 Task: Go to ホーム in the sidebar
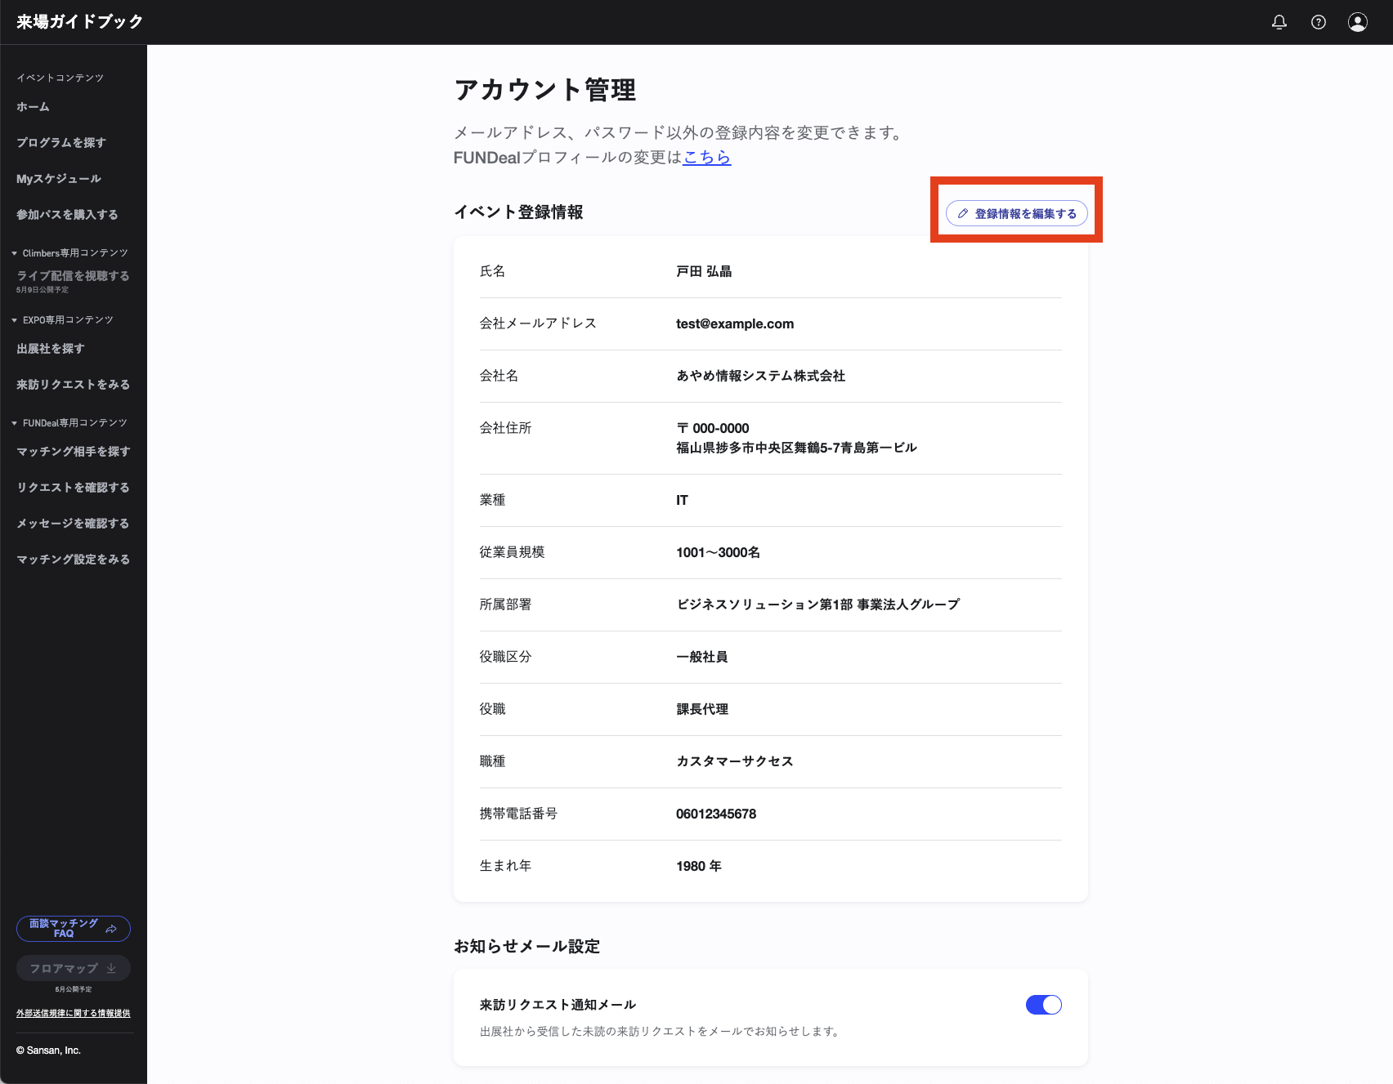point(33,107)
